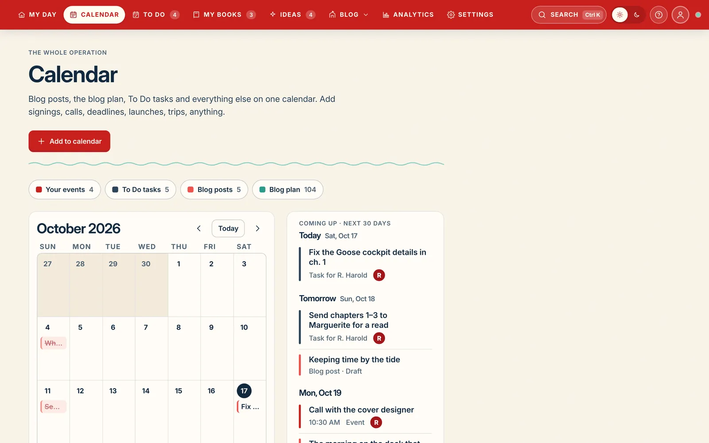Click the Search box
Viewport: 709px width, 443px height.
(x=569, y=15)
